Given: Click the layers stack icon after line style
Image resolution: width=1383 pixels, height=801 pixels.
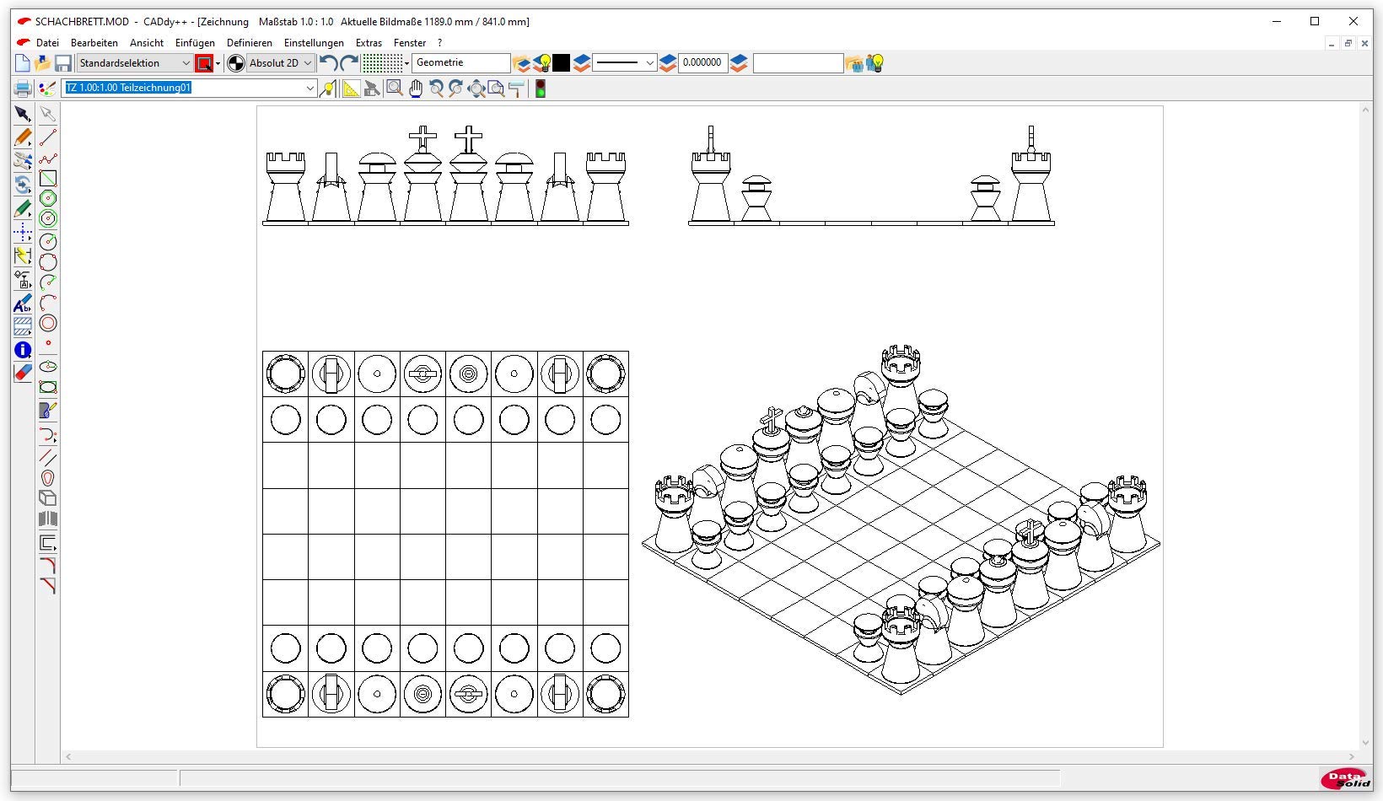Looking at the screenshot, I should pyautogui.click(x=668, y=63).
